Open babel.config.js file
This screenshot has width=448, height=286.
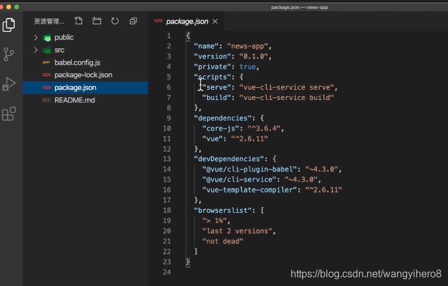click(85, 62)
